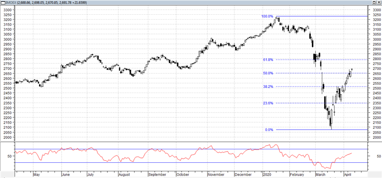Click the April label on date axis
Image resolution: width=382 pixels, height=178 pixels.
(348, 175)
